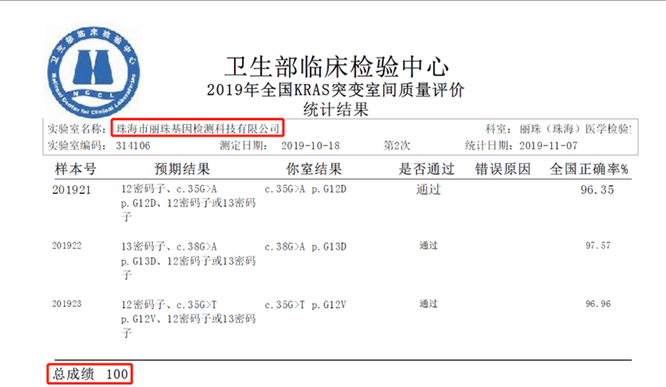The width and height of the screenshot is (666, 387).
Task: Click subtitle 2019年全国KRAS突变室间质量评价
Action: [335, 90]
